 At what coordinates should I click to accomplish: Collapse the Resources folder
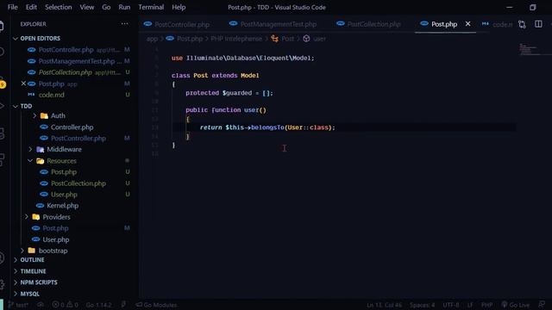[x=61, y=161]
